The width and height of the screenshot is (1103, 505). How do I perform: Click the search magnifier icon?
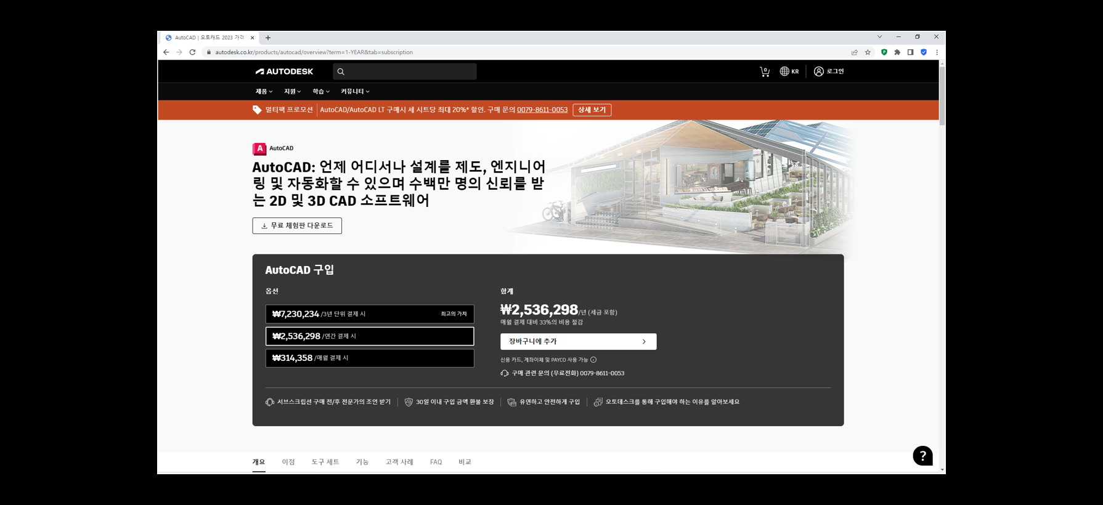tap(341, 71)
